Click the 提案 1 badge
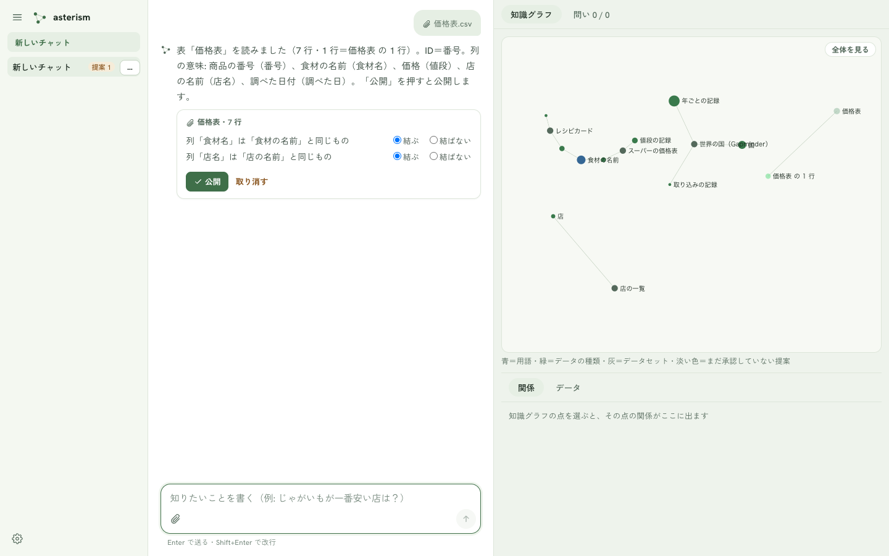Viewport: 889px width, 556px height. pos(101,67)
